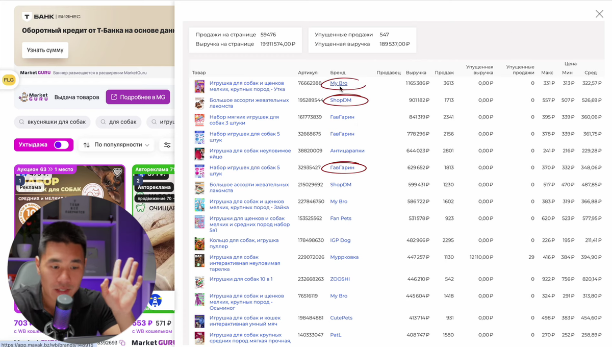Select search chip для собак
Screen dimensions: 612x347
(118, 122)
